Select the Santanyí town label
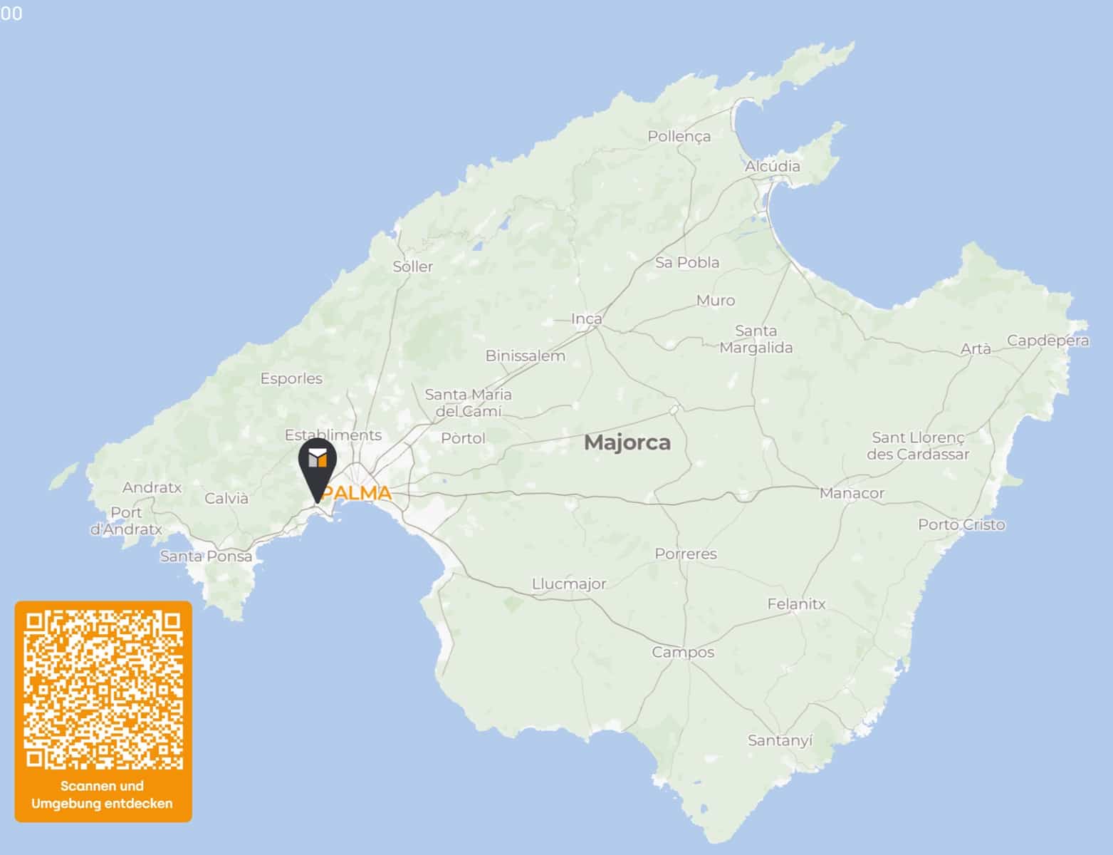The image size is (1113, 855). click(780, 740)
